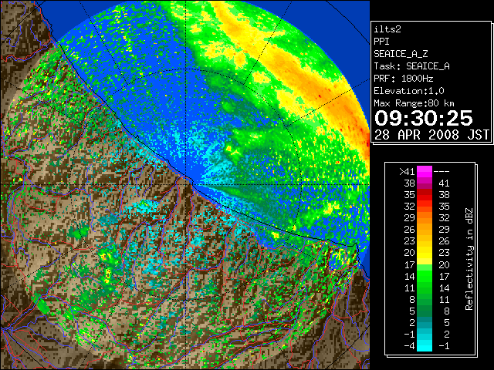The height and width of the screenshot is (370, 494).
Task: Click the Reflectivity in dBZ axis label
Action: click(x=469, y=259)
